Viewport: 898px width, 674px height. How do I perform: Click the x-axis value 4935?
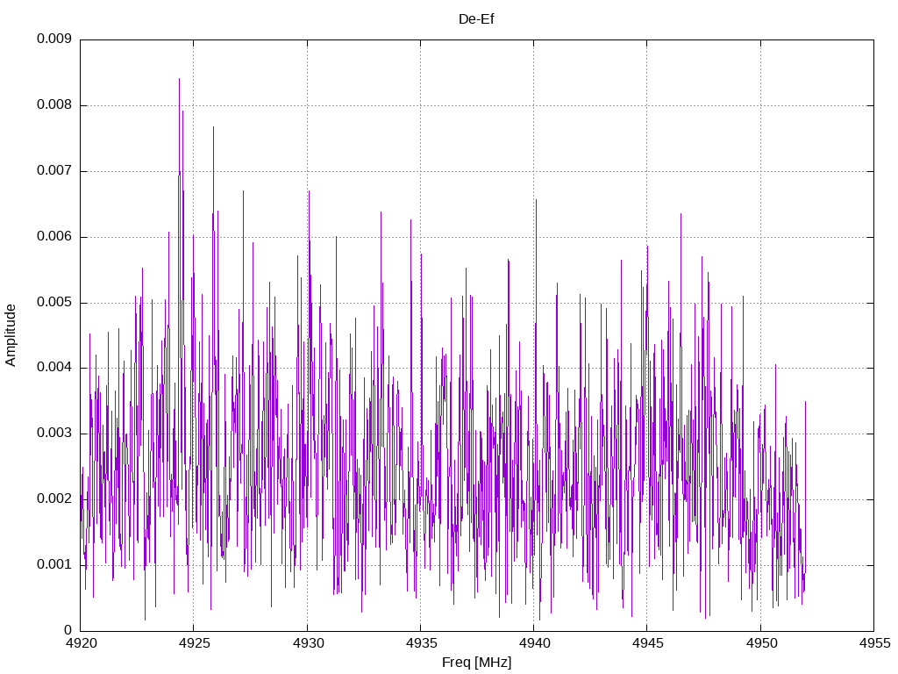point(422,643)
